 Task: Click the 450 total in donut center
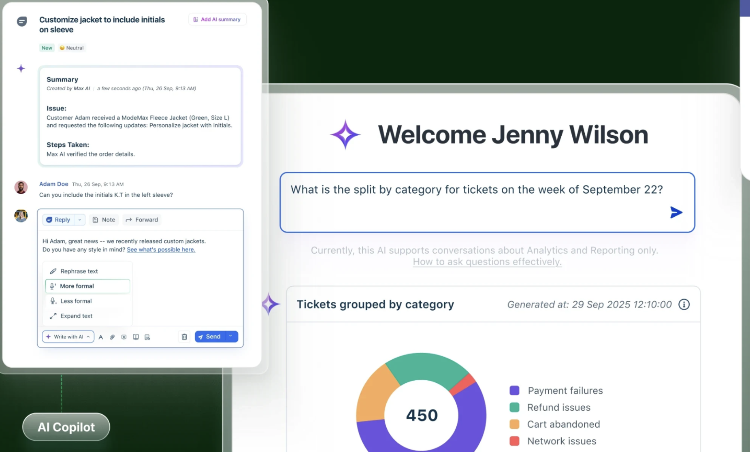(422, 416)
